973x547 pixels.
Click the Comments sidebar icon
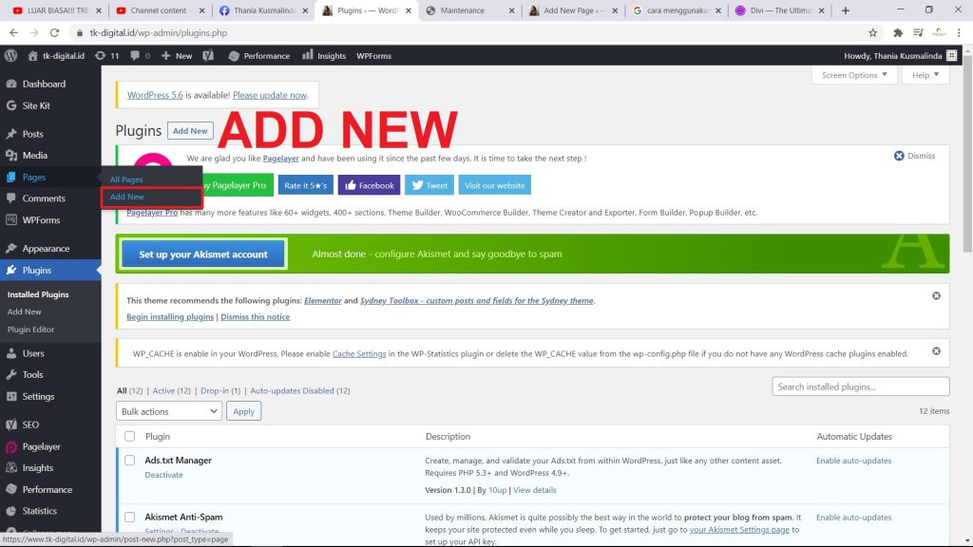pos(11,198)
